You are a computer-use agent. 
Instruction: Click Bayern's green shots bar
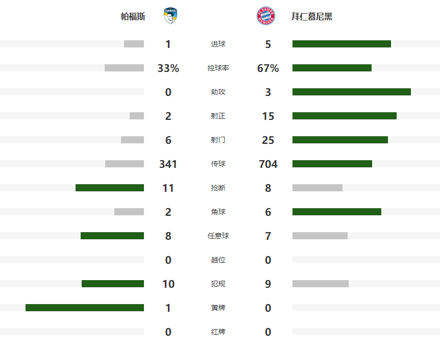point(340,140)
